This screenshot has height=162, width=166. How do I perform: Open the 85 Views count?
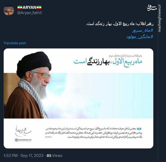54,156
